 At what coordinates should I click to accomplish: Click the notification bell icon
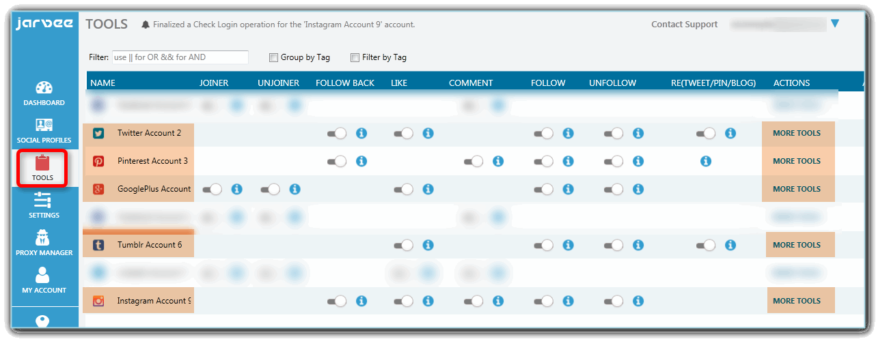pos(146,25)
